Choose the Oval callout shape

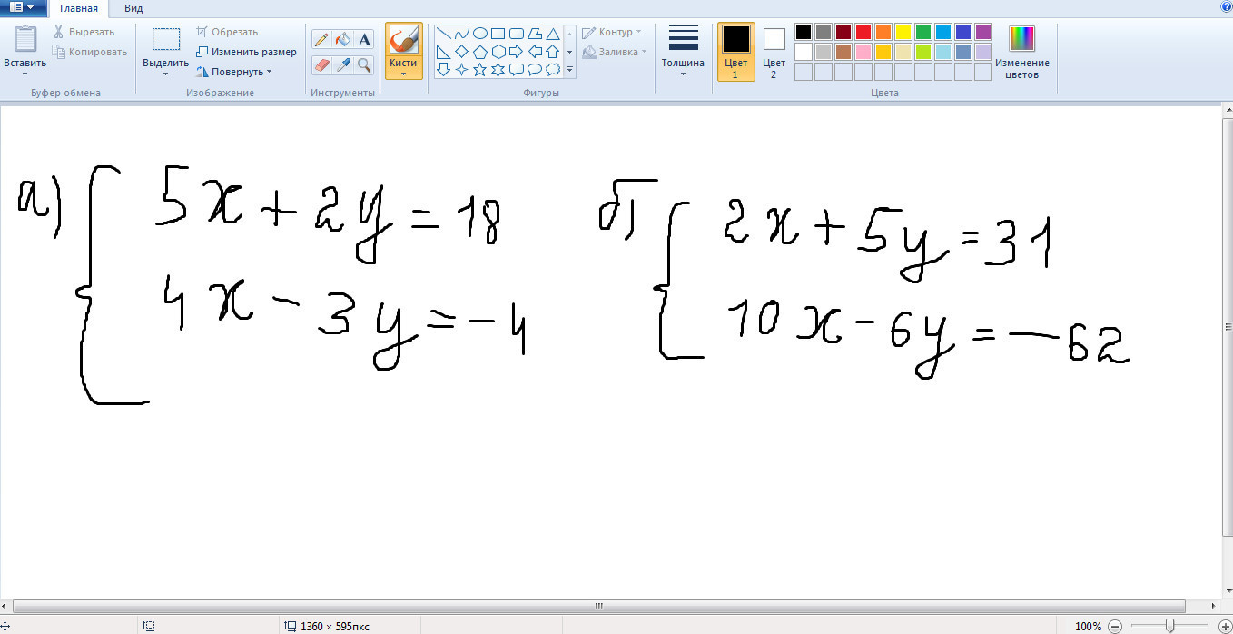(x=535, y=69)
